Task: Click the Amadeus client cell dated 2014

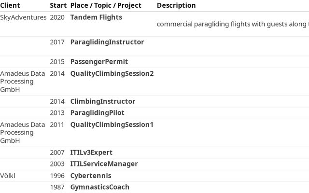Action: click(23, 81)
